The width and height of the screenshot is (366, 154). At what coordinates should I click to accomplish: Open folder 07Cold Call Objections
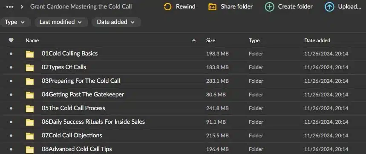(72, 135)
